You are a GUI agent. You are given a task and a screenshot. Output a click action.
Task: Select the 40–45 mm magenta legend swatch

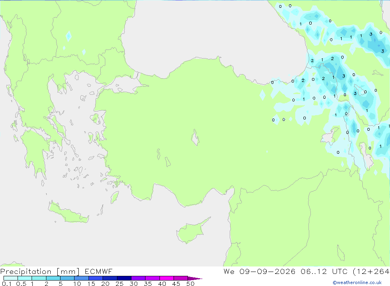(167, 278)
